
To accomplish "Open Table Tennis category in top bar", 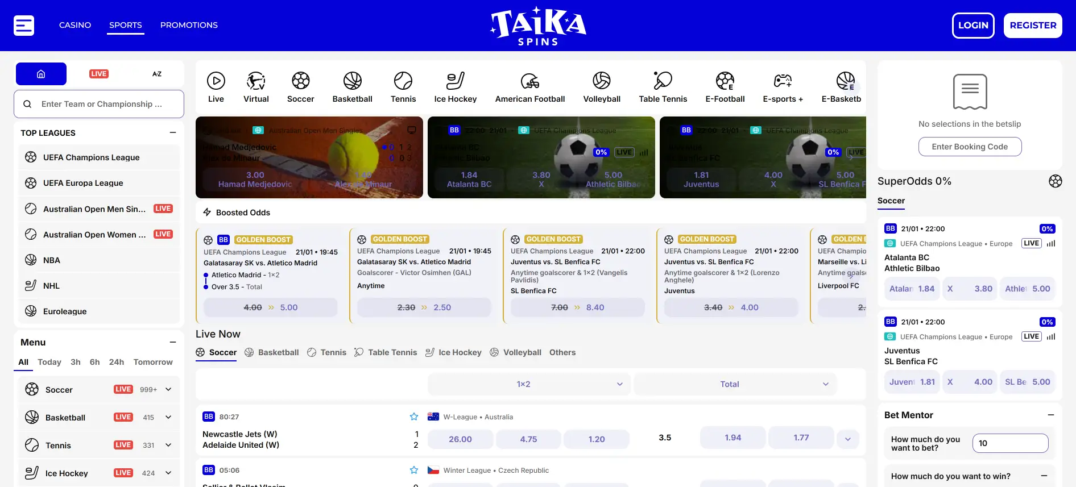I will point(663,87).
